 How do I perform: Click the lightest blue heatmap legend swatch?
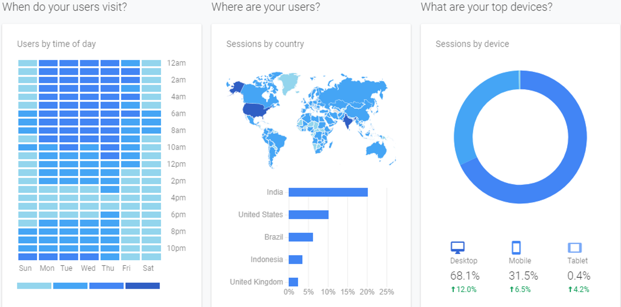[34, 286]
